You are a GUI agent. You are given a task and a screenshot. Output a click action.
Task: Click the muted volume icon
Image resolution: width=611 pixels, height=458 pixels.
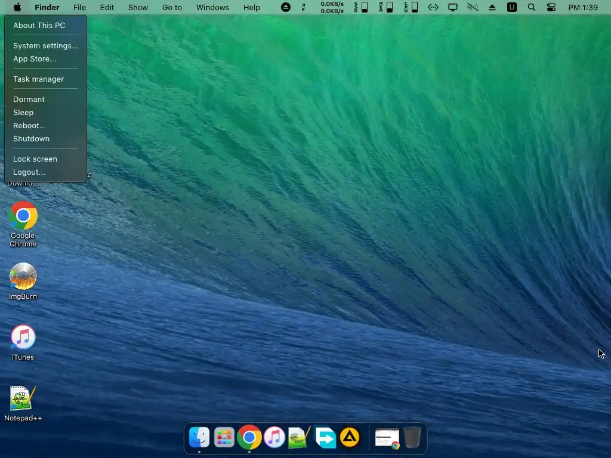(473, 7)
